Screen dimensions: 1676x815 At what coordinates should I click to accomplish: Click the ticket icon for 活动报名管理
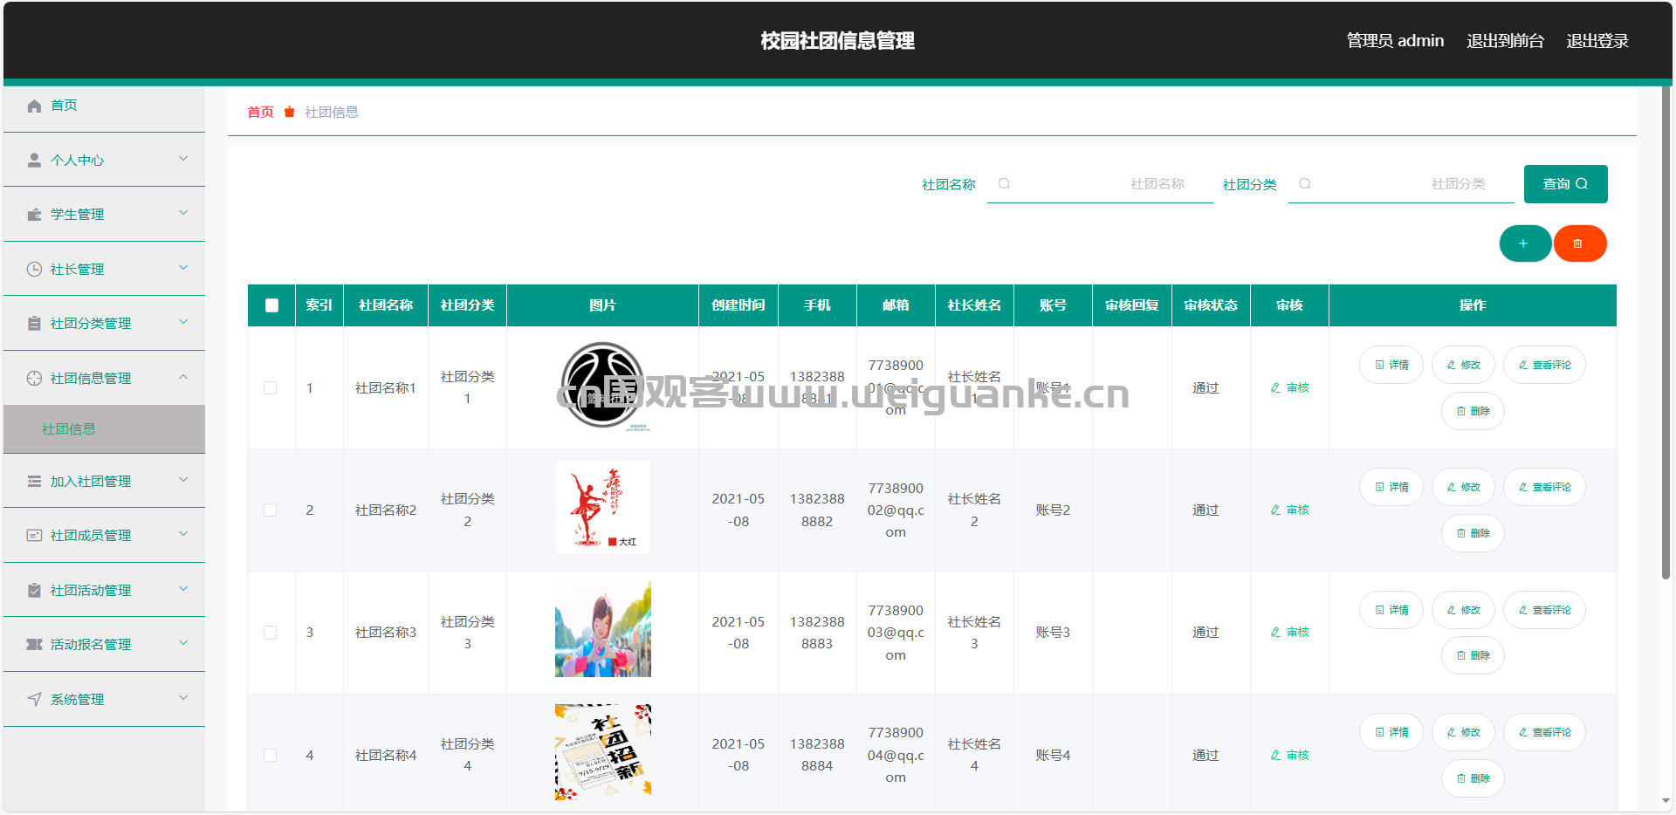(34, 645)
